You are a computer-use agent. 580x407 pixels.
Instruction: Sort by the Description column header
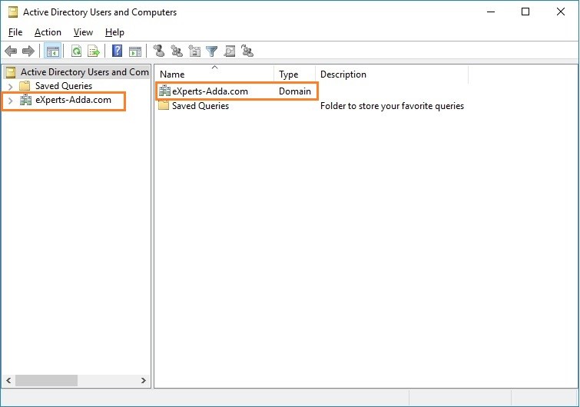click(x=392, y=74)
